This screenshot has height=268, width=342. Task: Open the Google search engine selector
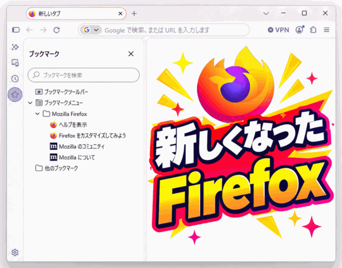coord(91,30)
